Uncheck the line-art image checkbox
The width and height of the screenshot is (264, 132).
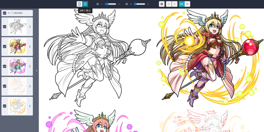5,27
